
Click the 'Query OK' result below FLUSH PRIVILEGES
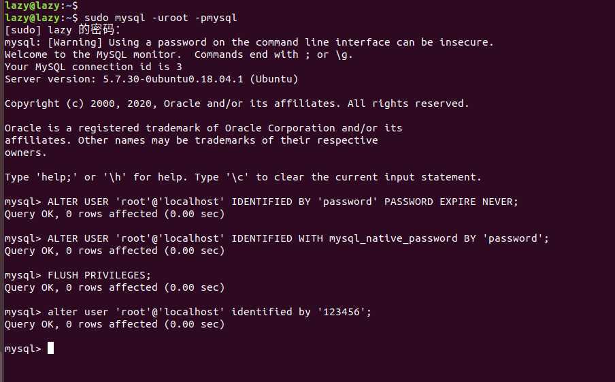pos(114,288)
